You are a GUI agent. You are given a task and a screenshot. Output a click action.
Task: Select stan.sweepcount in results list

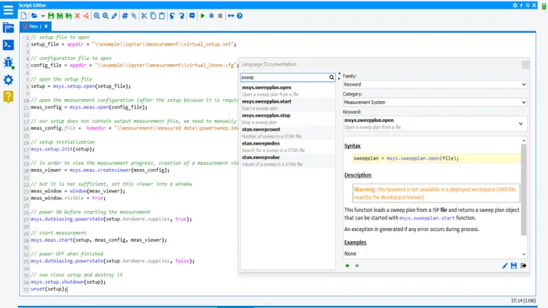pyautogui.click(x=288, y=133)
